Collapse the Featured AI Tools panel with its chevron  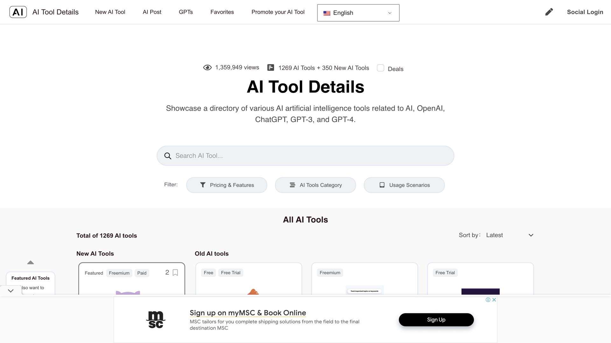coord(11,290)
